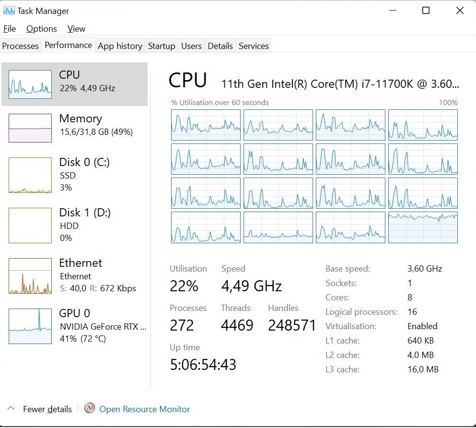Select the CPU usage graph thumbnail in sidebar
476x428 pixels.
coord(30,84)
